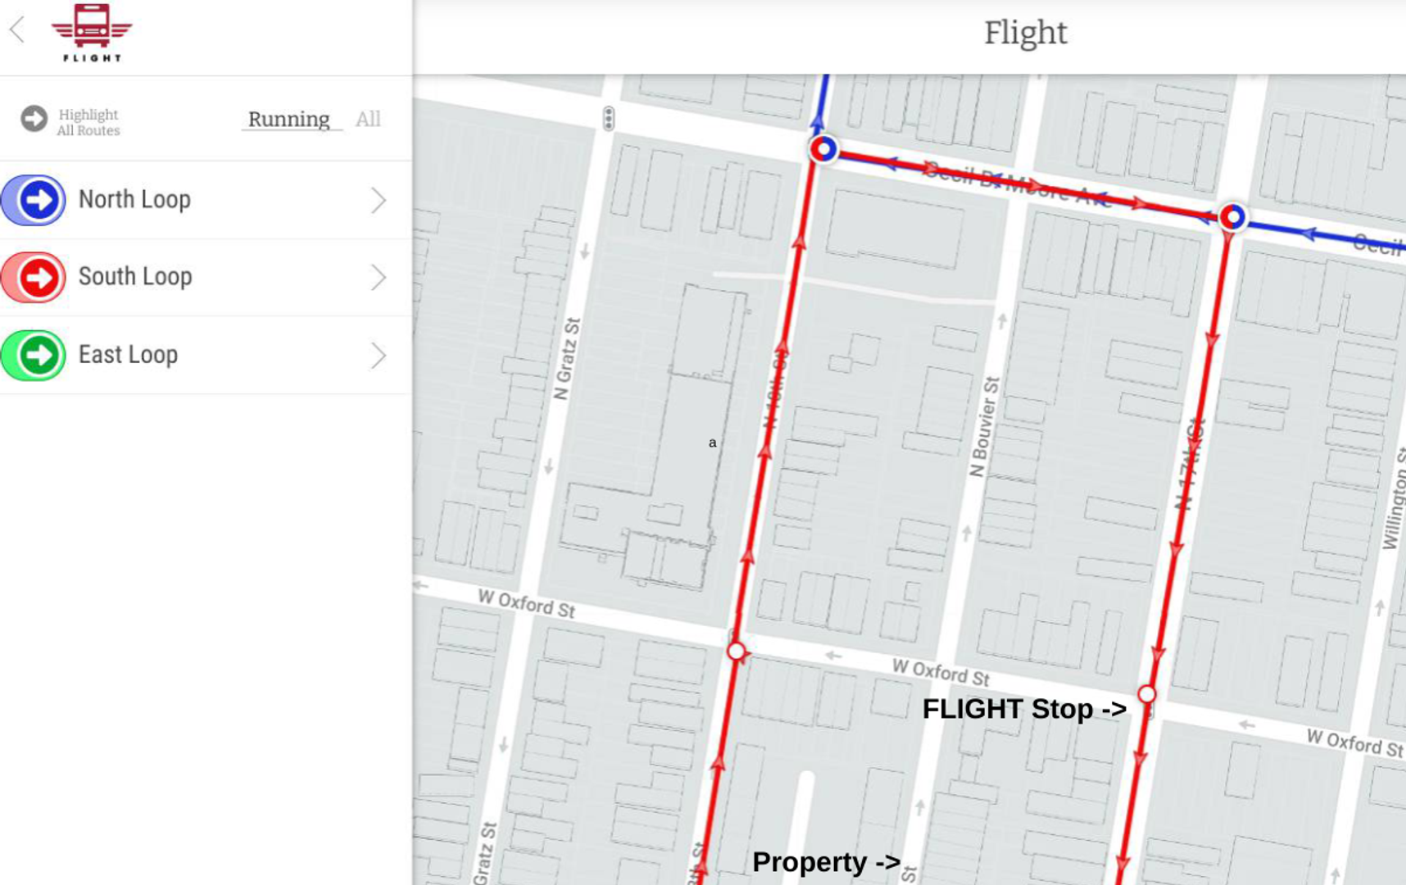Click the white stop marker on left W Oxford St
1406x885 pixels.
737,651
